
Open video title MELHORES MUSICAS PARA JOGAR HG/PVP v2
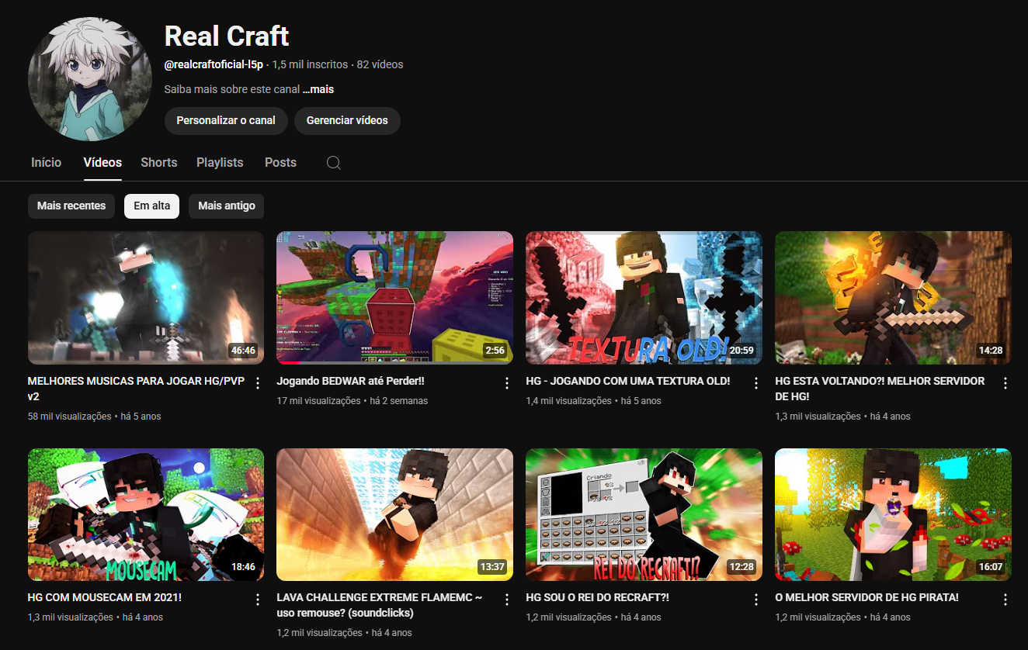(x=136, y=389)
